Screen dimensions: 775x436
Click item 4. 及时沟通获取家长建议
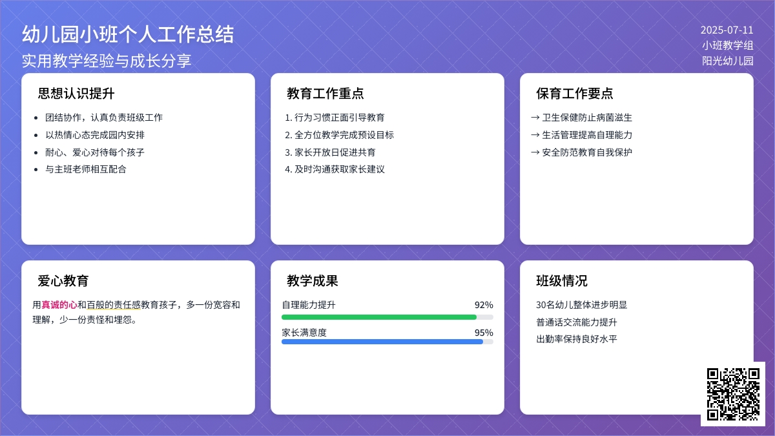coord(335,169)
